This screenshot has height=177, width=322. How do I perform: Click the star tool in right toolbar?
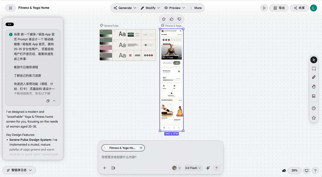click(313, 118)
